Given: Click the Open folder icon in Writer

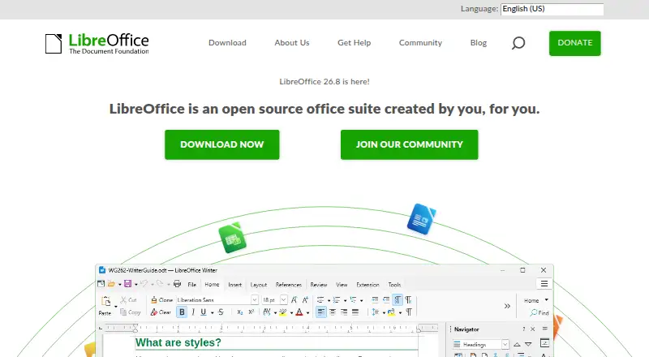Looking at the screenshot, I should click(x=111, y=284).
